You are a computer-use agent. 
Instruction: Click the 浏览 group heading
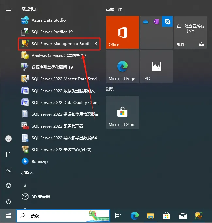110,89
